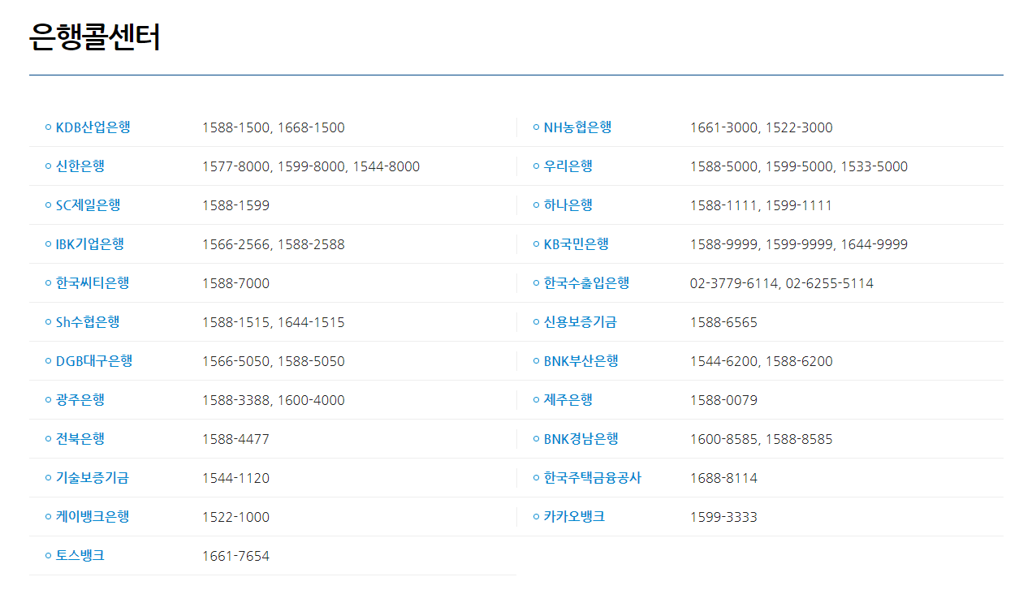The image size is (1019, 590).
Task: Click 1588-5000, 1599-5000, 1533-5000 numbers
Action: [799, 166]
